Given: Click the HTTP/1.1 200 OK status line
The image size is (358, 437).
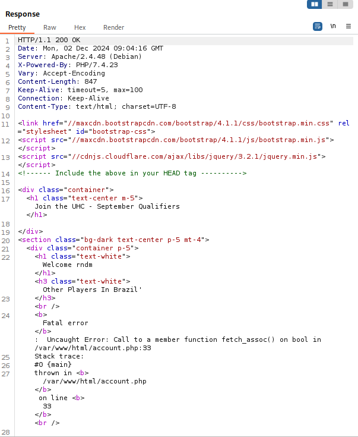Looking at the screenshot, I should [49, 40].
